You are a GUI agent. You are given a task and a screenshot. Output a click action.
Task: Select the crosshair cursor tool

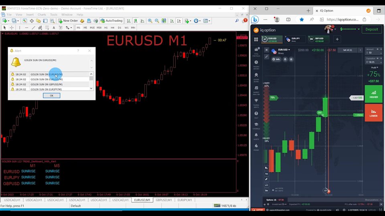[x=12, y=28]
